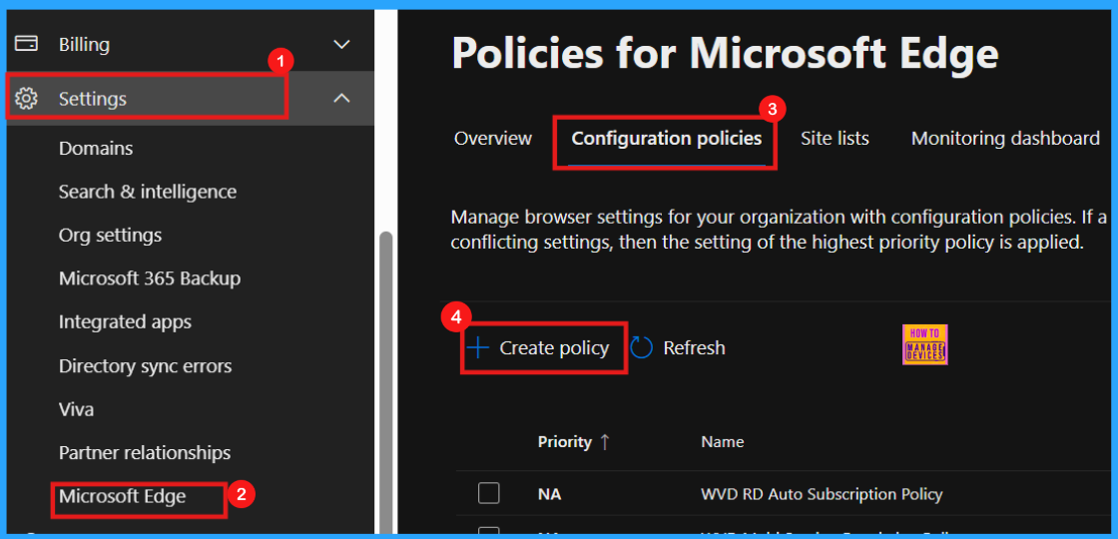Open Org settings
Viewport: 1118px width, 539px height.
tap(110, 236)
